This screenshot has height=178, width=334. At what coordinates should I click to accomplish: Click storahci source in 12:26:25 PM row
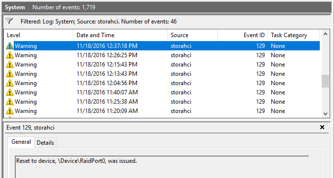tap(181, 55)
